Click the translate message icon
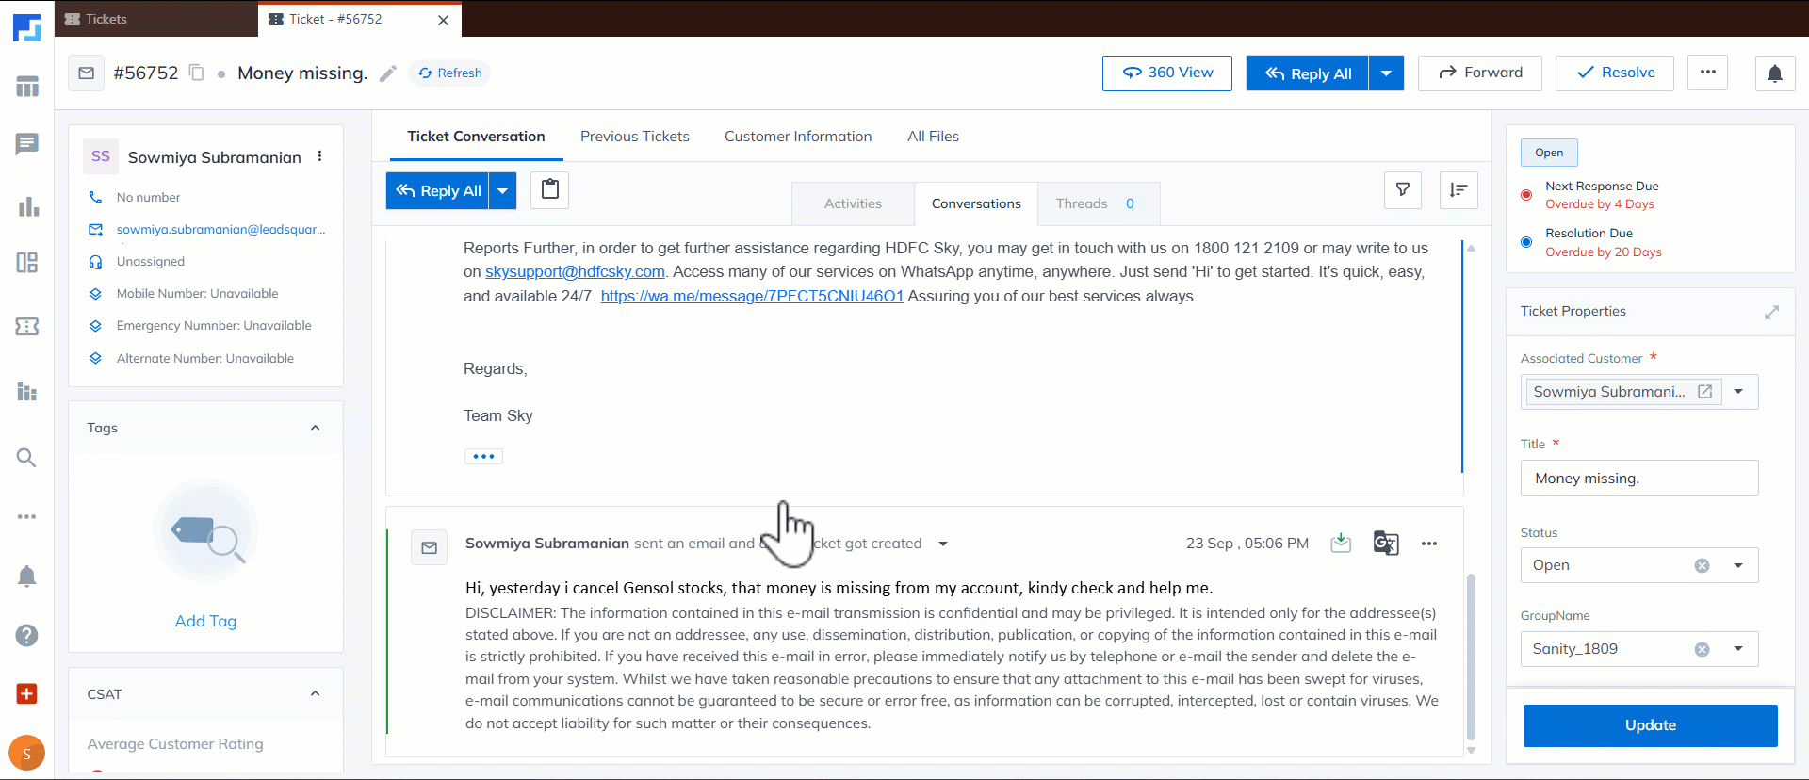 1385,544
